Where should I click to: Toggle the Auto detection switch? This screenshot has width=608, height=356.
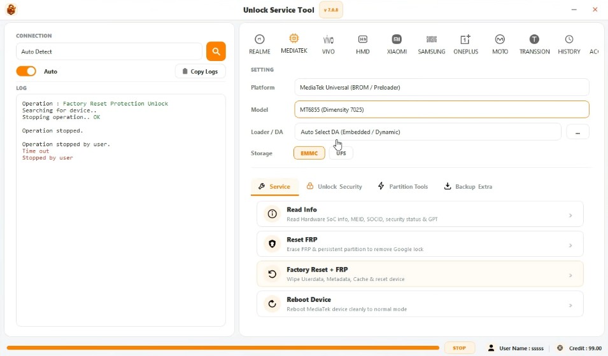pos(26,71)
